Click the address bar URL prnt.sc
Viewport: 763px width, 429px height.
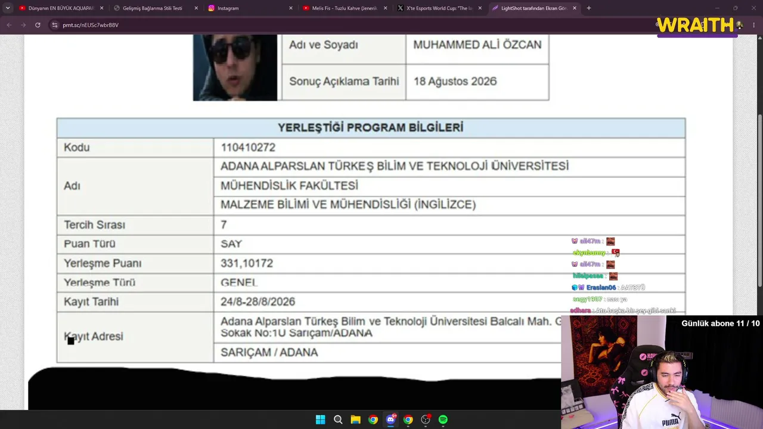pos(91,25)
